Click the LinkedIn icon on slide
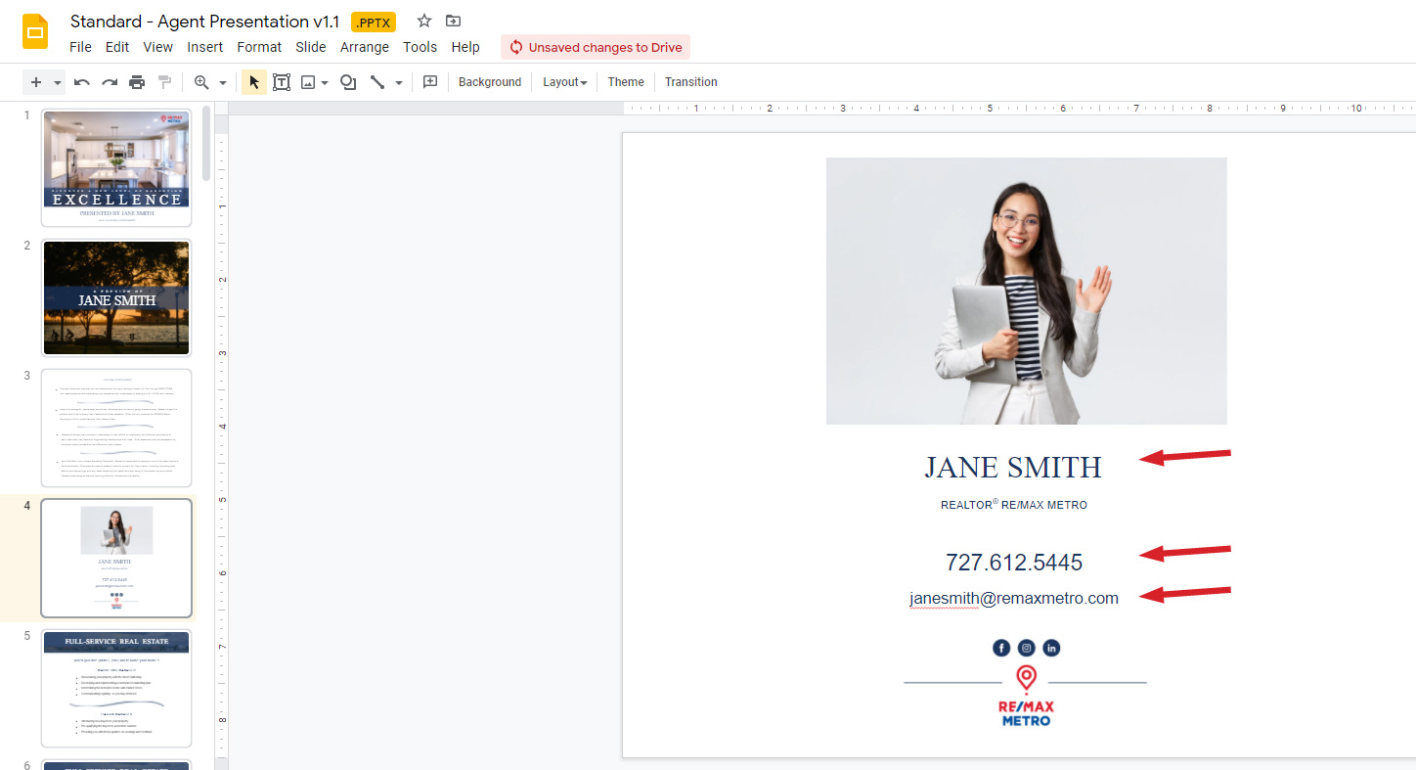Viewport: 1416px width, 770px height. tap(1051, 648)
